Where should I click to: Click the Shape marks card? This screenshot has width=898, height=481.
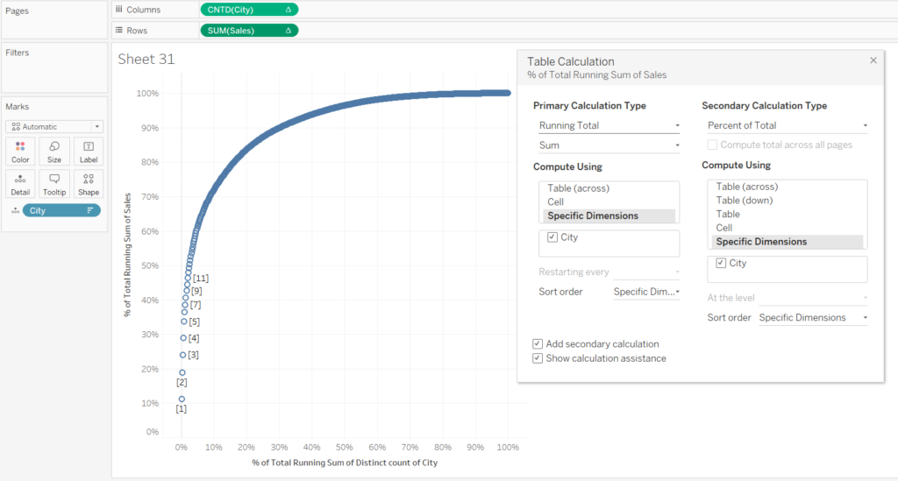[89, 183]
